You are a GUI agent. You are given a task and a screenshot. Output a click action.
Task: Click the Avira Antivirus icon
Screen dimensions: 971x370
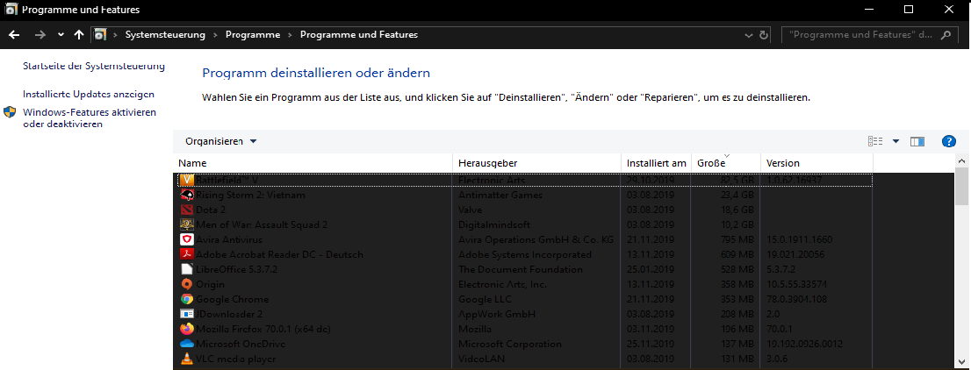coord(186,239)
